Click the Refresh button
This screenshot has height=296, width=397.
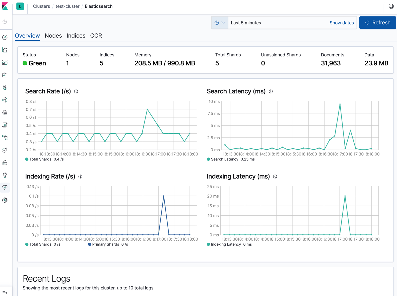click(x=377, y=23)
